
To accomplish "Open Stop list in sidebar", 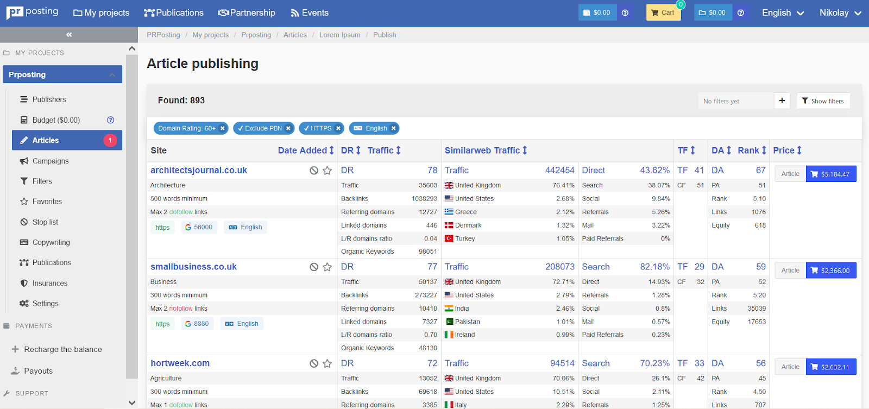I will click(x=45, y=222).
